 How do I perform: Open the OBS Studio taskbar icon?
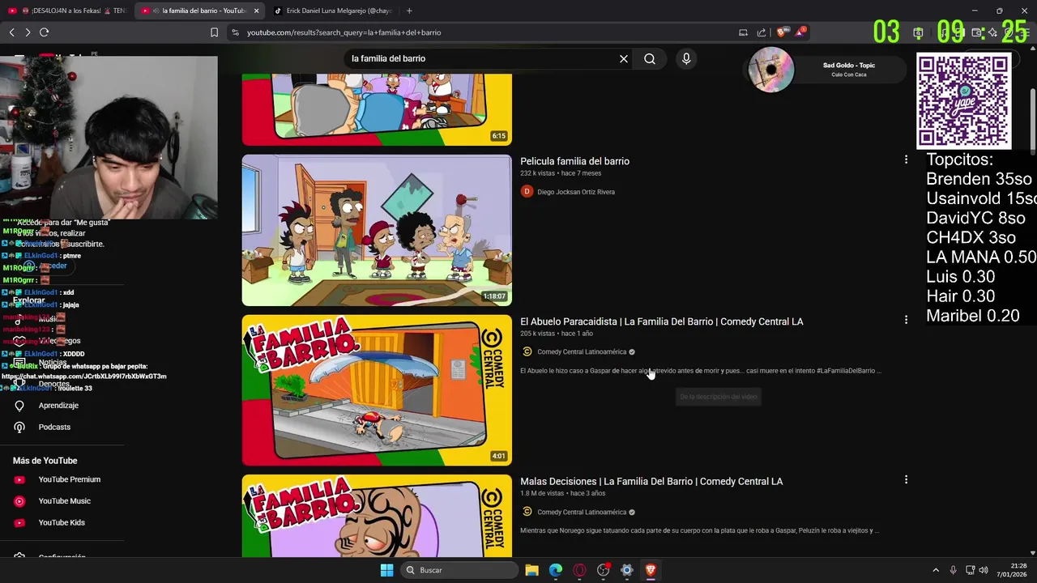click(x=603, y=570)
